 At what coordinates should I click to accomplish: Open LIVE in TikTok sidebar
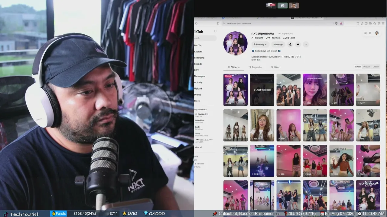click(x=197, y=70)
